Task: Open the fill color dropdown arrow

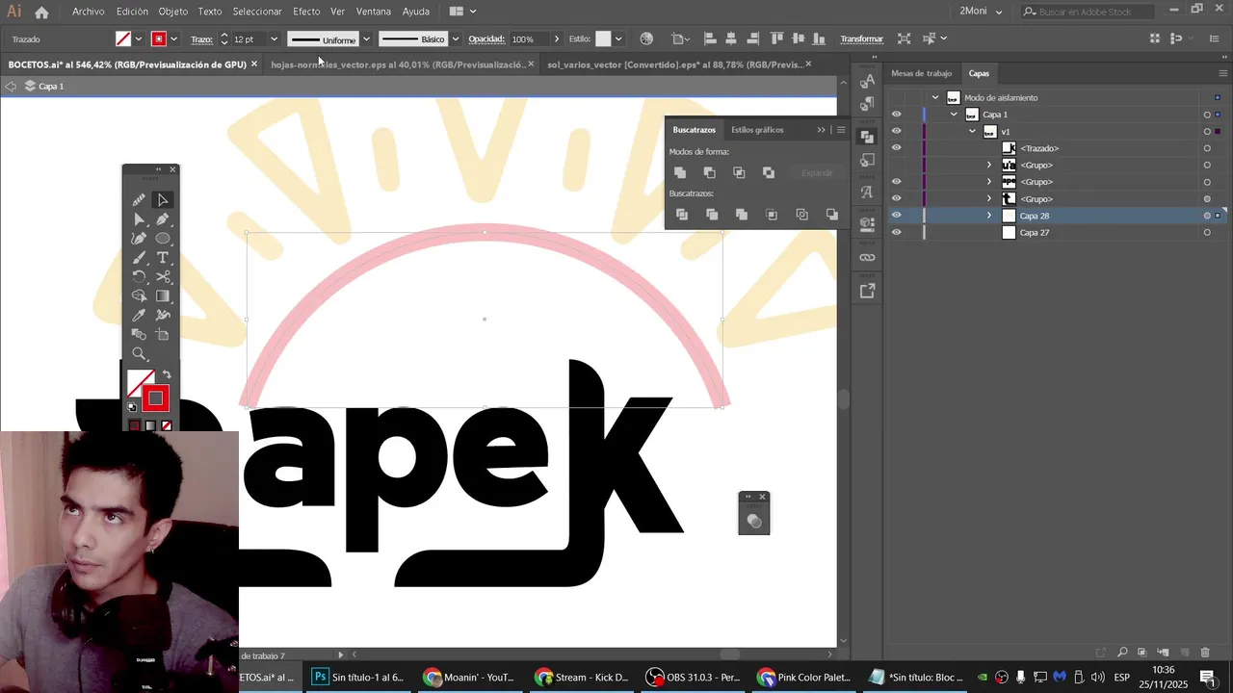Action: click(x=139, y=38)
